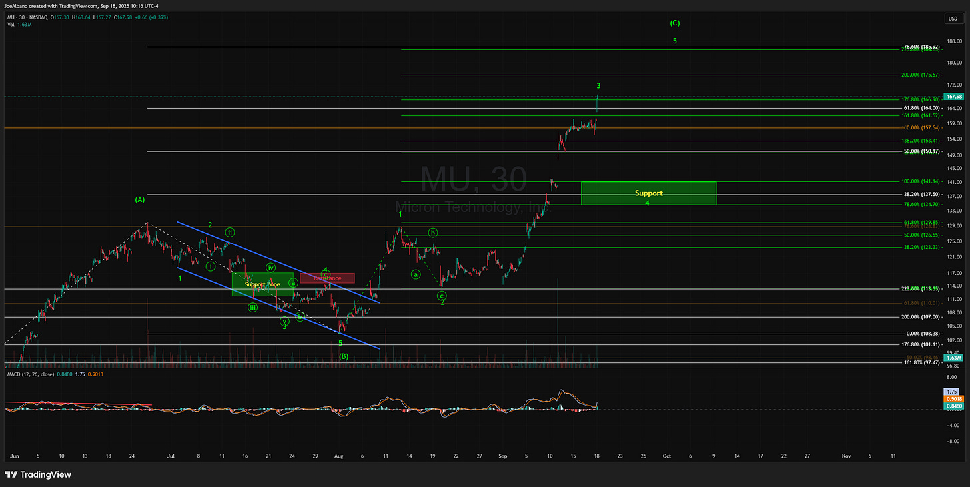Click the Oct label on the time axis
970x487 pixels.
point(666,456)
